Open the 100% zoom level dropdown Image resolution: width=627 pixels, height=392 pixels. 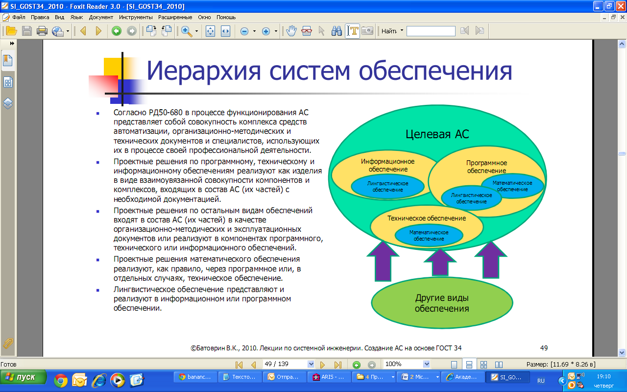(426, 364)
